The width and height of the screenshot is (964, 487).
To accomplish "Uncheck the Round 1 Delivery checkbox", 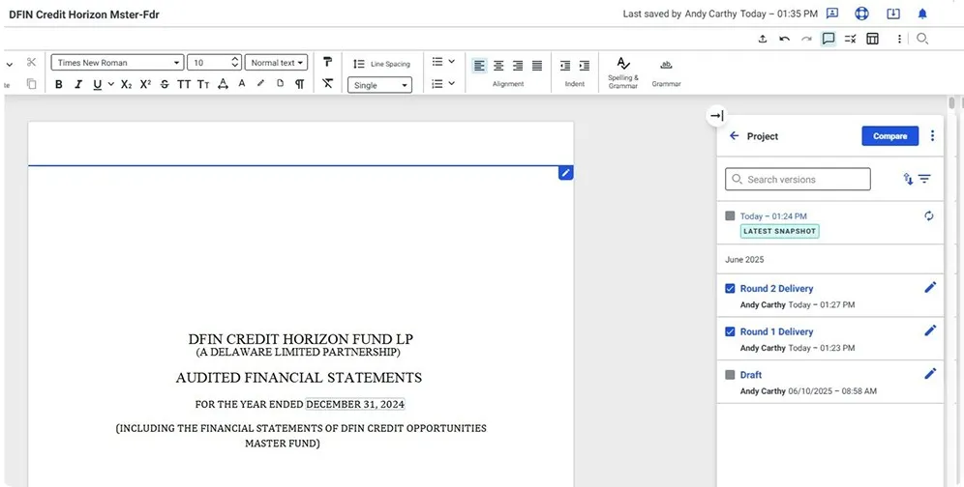I will (730, 331).
